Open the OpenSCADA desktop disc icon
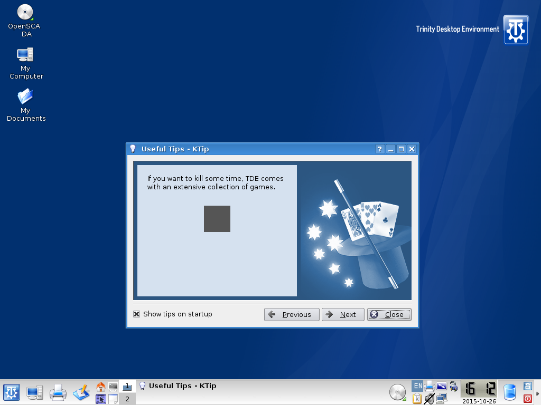Image resolution: width=541 pixels, height=405 pixels. pyautogui.click(x=25, y=13)
